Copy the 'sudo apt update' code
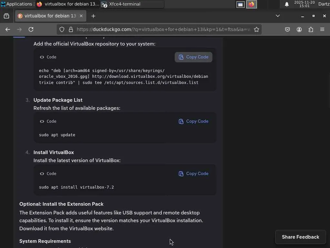 pyautogui.click(x=193, y=121)
